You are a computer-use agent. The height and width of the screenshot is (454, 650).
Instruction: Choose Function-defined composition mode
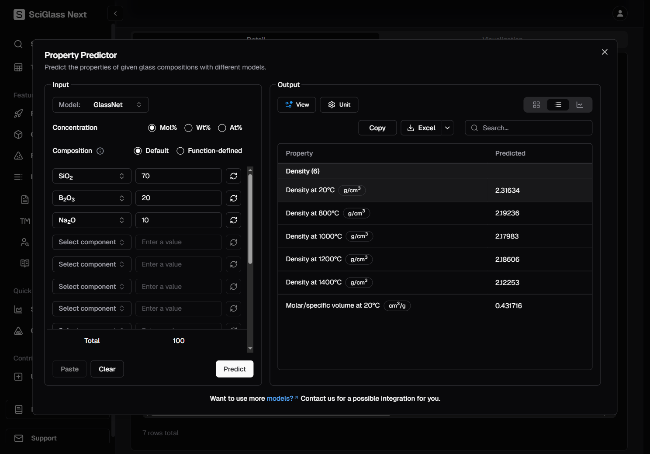coord(180,151)
